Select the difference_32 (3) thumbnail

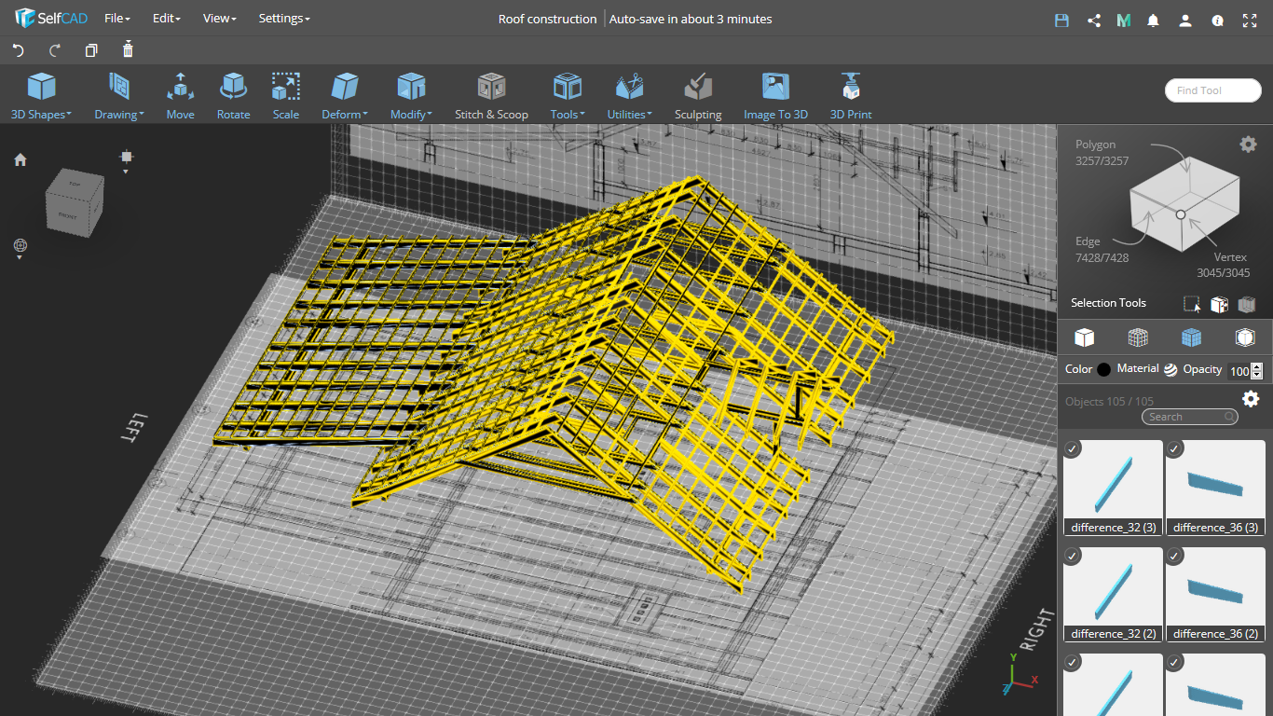(x=1113, y=488)
